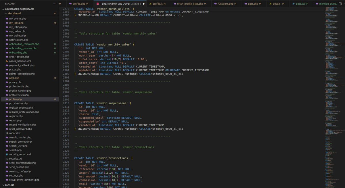This screenshot has width=345, height=188.
Task: Collapse the AKUREBASED (WORKSPACE) section
Action: pyautogui.click(x=3, y=9)
